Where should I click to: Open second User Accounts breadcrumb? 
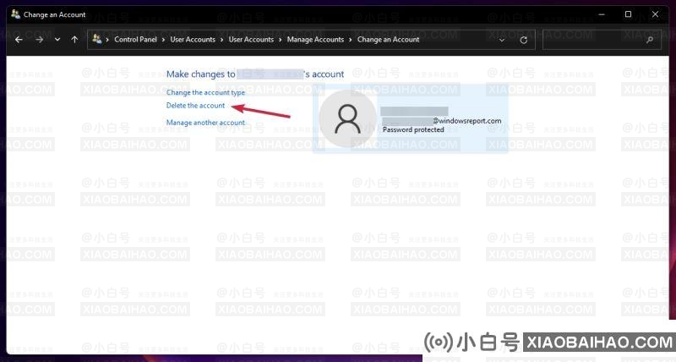[x=251, y=39]
